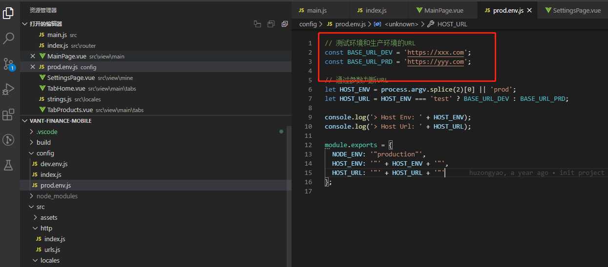Follow the https://xxx.com link in code

pyautogui.click(x=436, y=52)
